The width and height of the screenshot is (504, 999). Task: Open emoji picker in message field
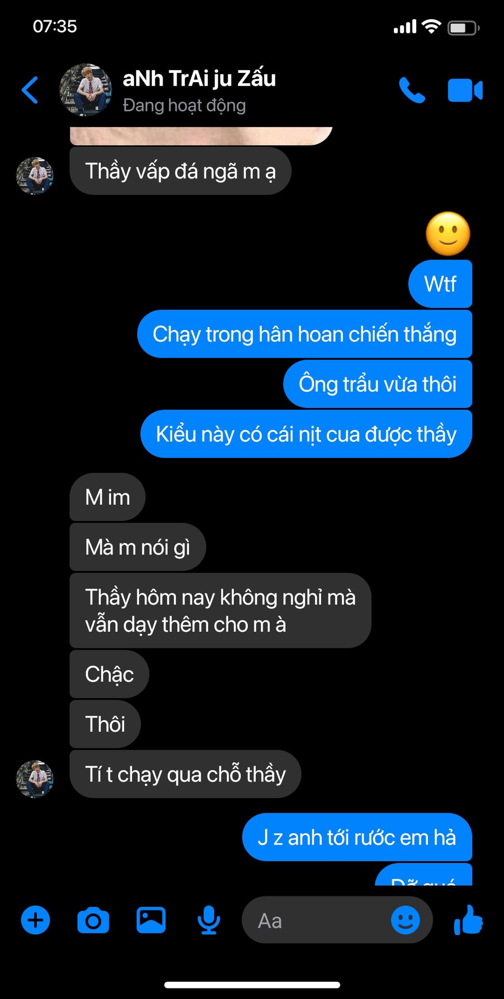405,920
